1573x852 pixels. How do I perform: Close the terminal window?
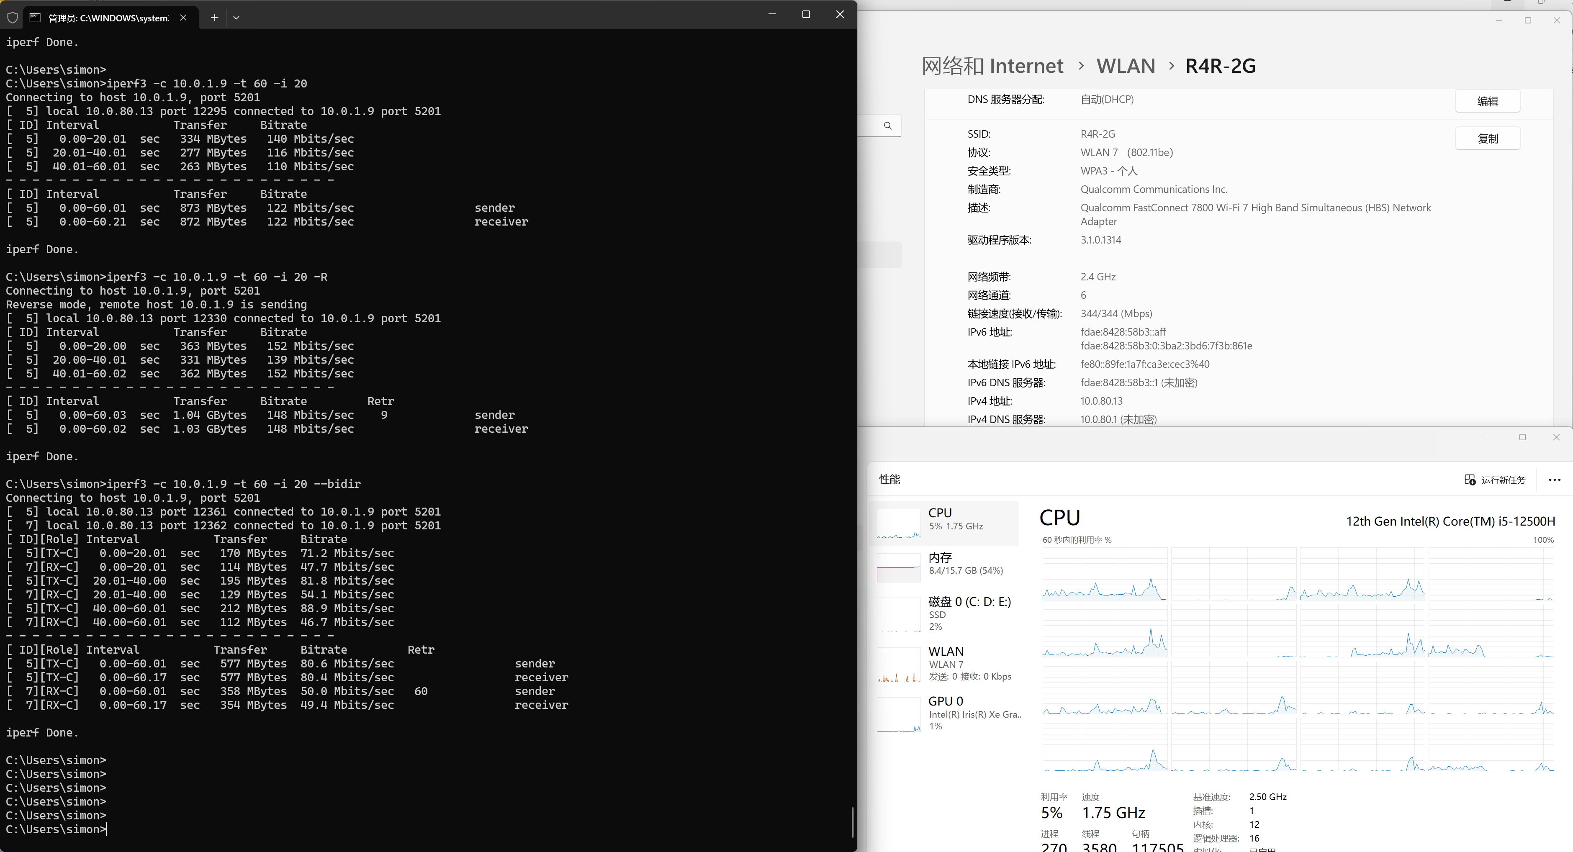pos(840,14)
